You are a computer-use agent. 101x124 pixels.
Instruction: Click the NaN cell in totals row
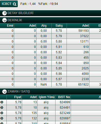[44, 85]
